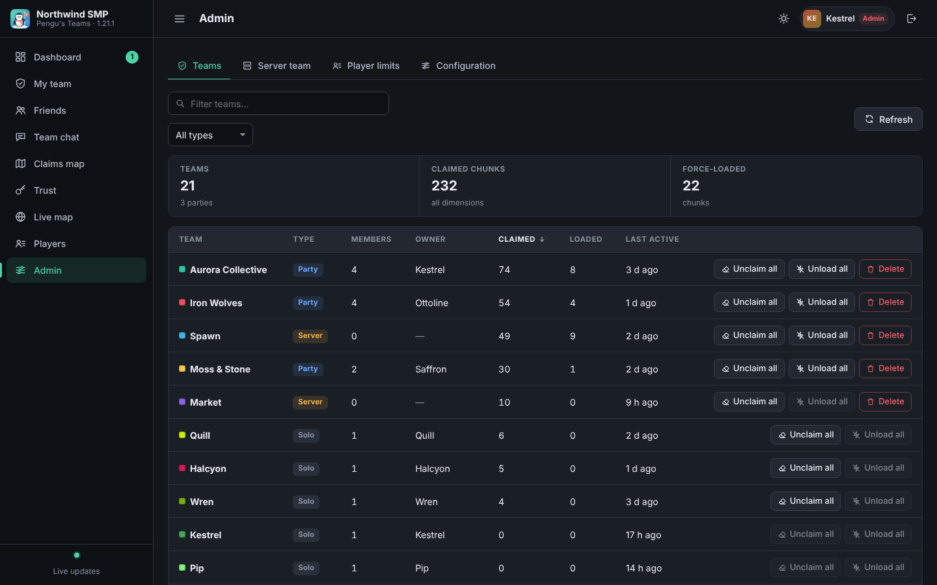Go to My team in sidebar
Viewport: 937px width, 585px height.
tap(76, 84)
